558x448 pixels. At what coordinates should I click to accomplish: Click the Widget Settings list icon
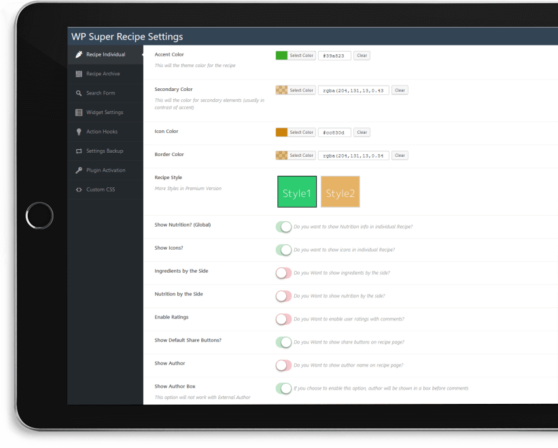coord(79,113)
